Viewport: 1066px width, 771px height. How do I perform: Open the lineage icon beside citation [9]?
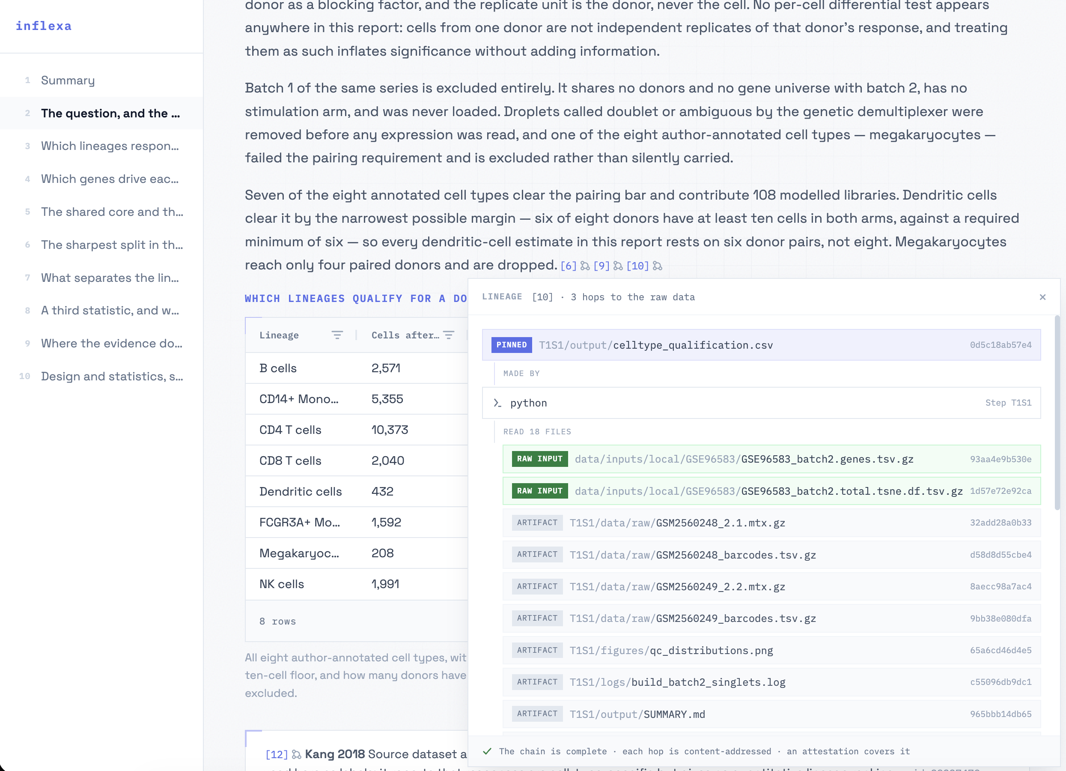point(618,266)
